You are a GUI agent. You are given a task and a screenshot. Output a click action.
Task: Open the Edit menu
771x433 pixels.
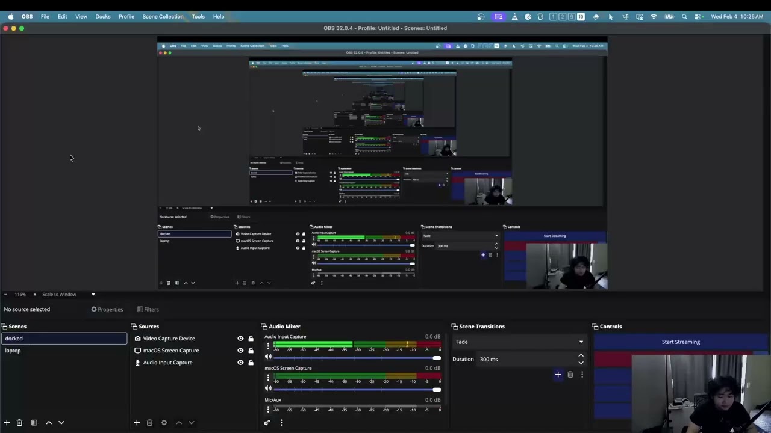[62, 17]
